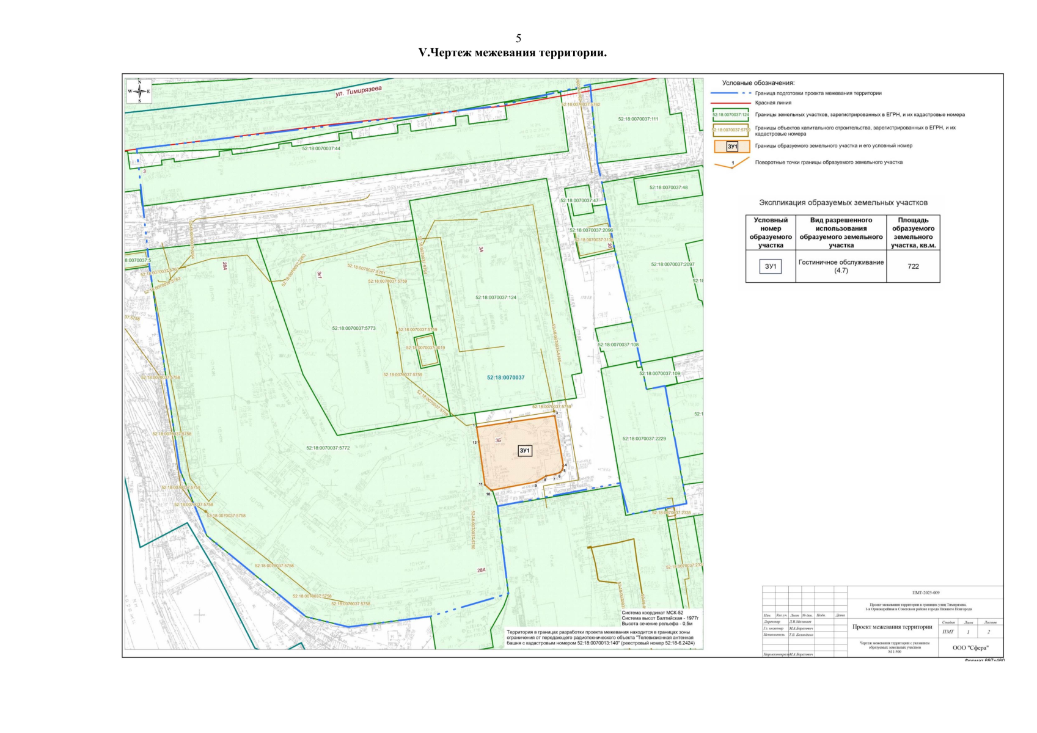Click the ЗУ1 box in the explication table
The height and width of the screenshot is (733, 1037).
click(771, 266)
